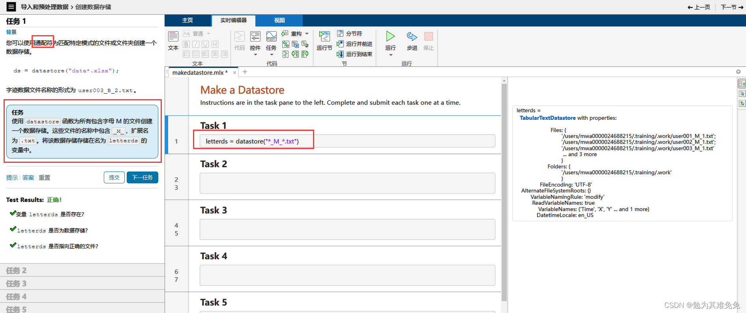Click the uncomment icon
The width and height of the screenshot is (746, 313).
click(x=295, y=44)
